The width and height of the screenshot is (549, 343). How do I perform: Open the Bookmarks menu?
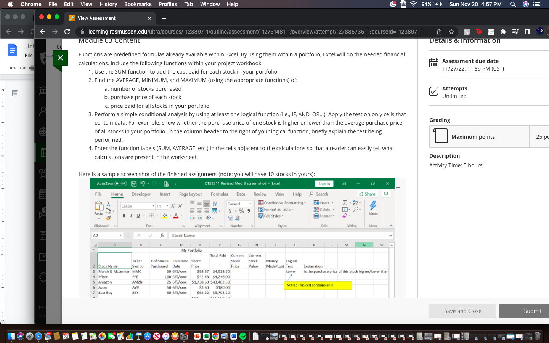click(x=138, y=4)
